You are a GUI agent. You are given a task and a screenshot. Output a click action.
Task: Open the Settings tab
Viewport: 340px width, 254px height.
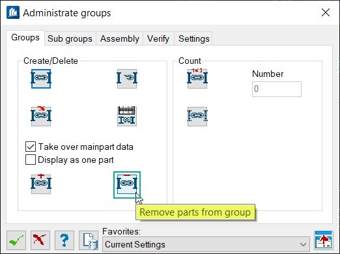point(194,39)
